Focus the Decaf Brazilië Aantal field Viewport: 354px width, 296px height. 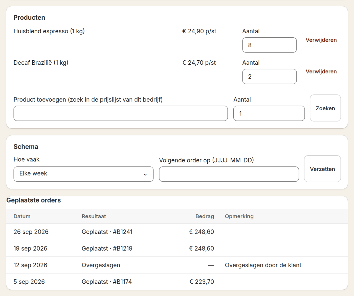point(269,77)
